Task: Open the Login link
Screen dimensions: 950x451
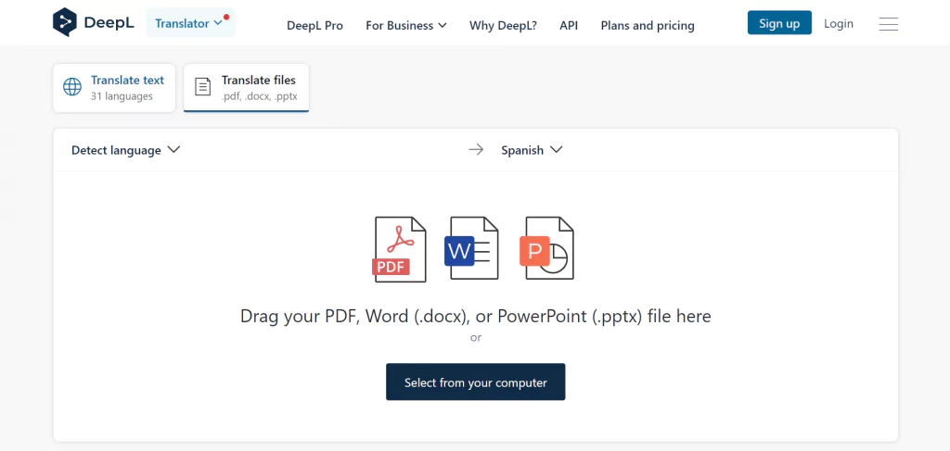Action: tap(839, 23)
